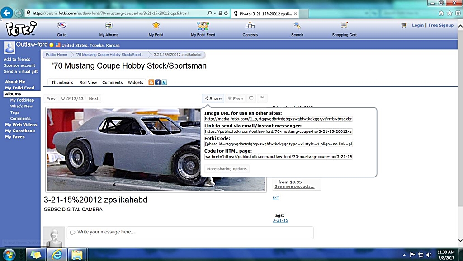463x261 pixels.
Task: Toggle Fave on this photo
Action: pos(235,98)
